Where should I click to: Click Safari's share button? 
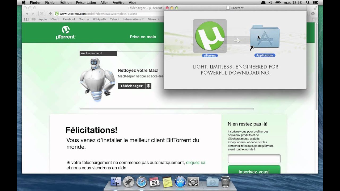[x=41, y=14]
